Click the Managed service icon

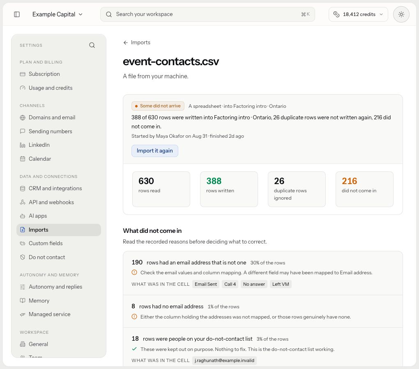point(23,314)
